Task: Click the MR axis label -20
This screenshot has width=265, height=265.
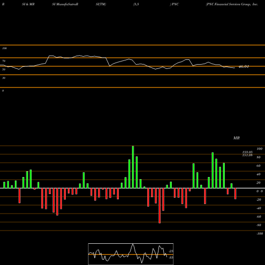Action: (x=259, y=200)
